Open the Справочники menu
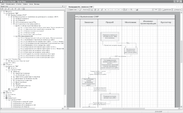Image resolution: width=183 pixels, height=113 pixels. [x=10, y=4]
